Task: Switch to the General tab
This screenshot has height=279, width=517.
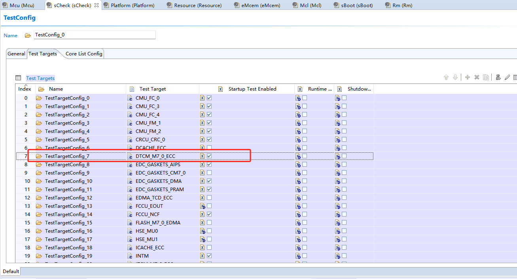Action: [16, 54]
